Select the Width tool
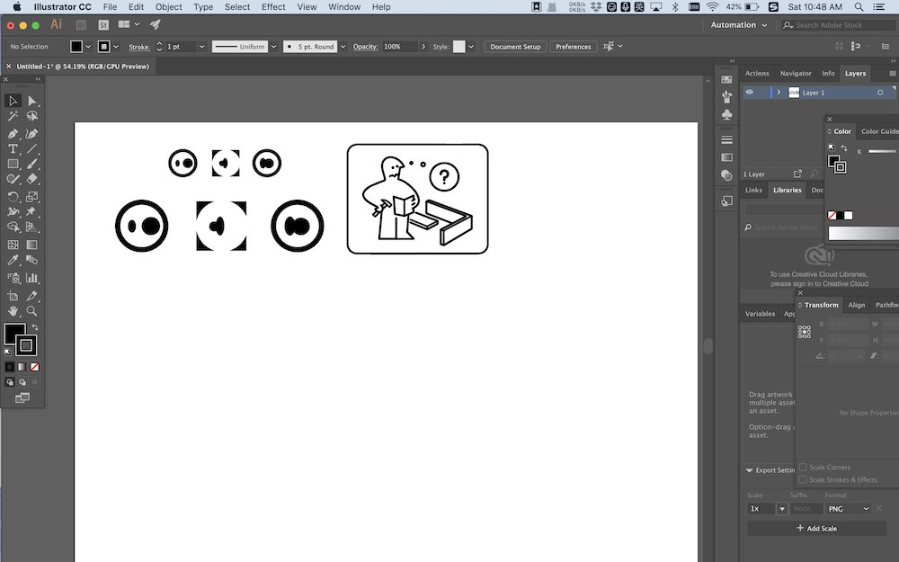The image size is (899, 562). pyautogui.click(x=13, y=211)
